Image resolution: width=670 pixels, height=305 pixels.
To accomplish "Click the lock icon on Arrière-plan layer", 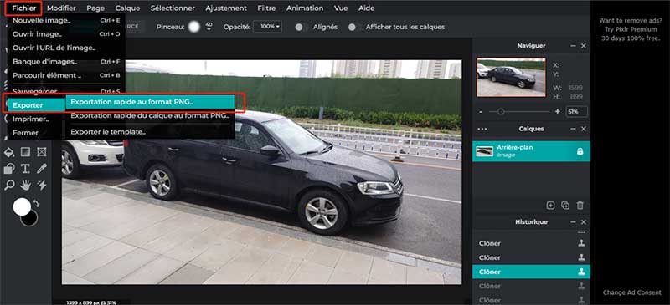I will (580, 151).
